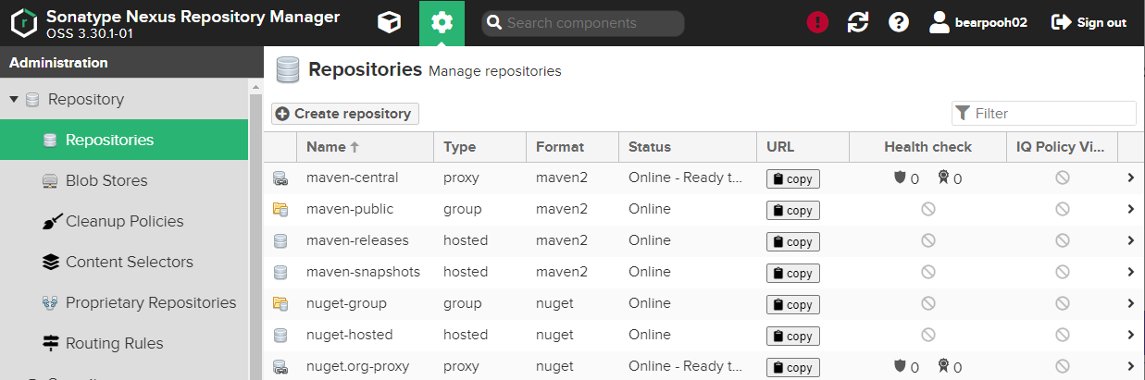Click the sidebar vertical scrollbar
The width and height of the screenshot is (1145, 380).
click(x=255, y=229)
